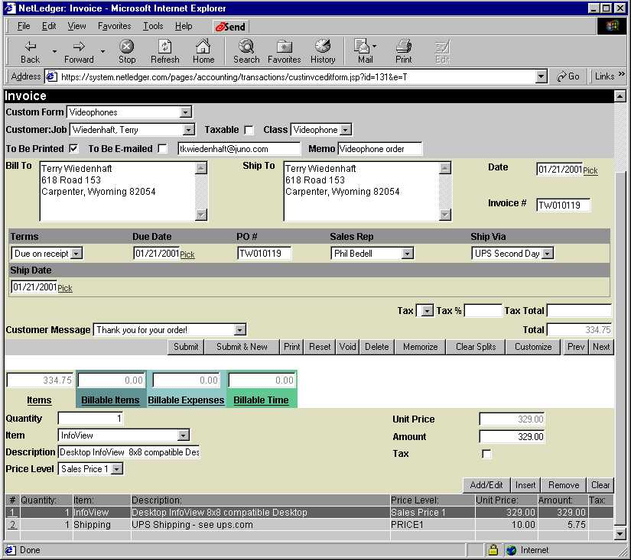Open the Help menu

click(x=184, y=26)
